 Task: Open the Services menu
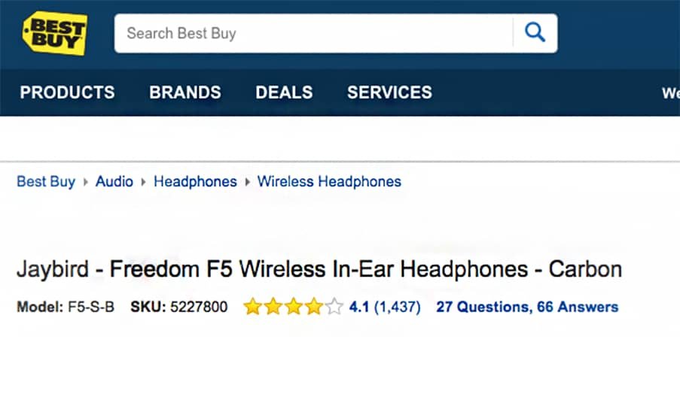click(x=389, y=92)
